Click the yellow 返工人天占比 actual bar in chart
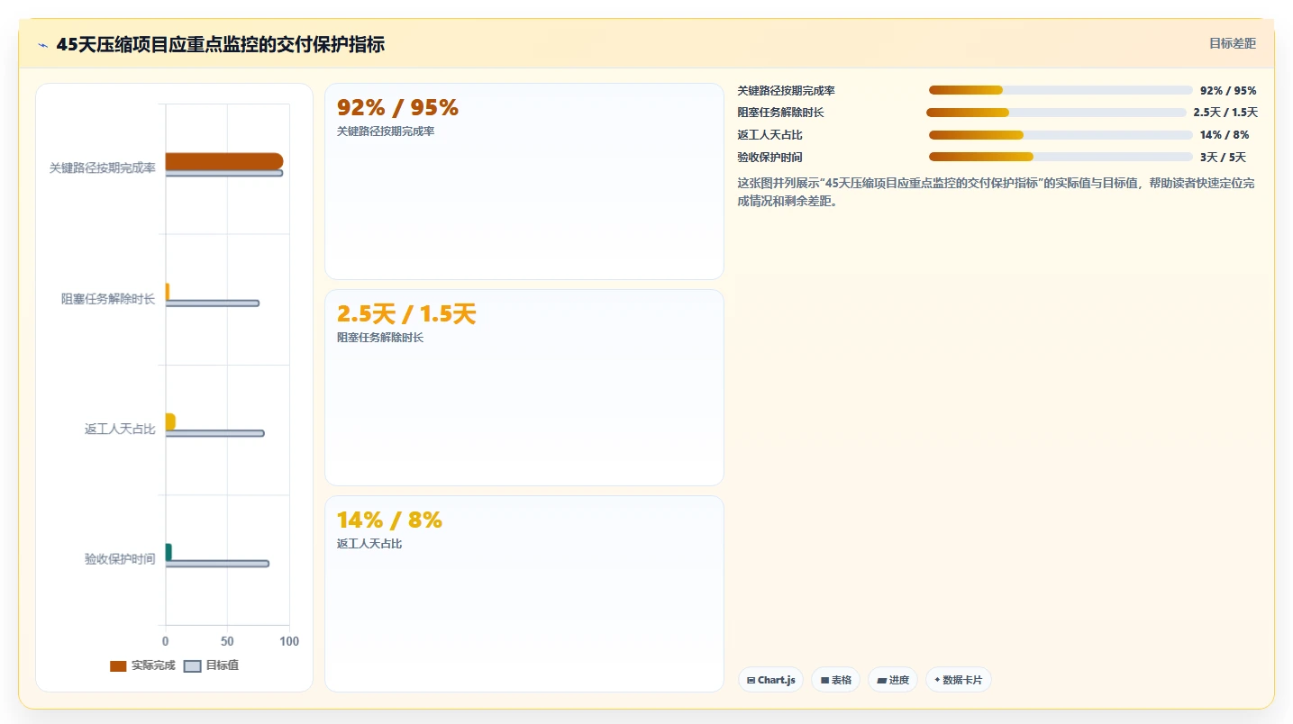This screenshot has width=1293, height=724. click(x=170, y=421)
